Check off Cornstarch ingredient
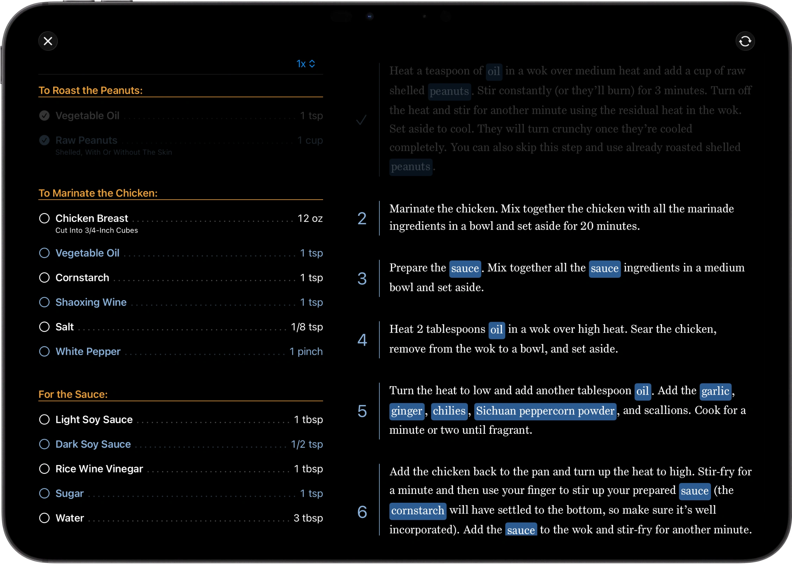The height and width of the screenshot is (564, 792). click(x=44, y=277)
